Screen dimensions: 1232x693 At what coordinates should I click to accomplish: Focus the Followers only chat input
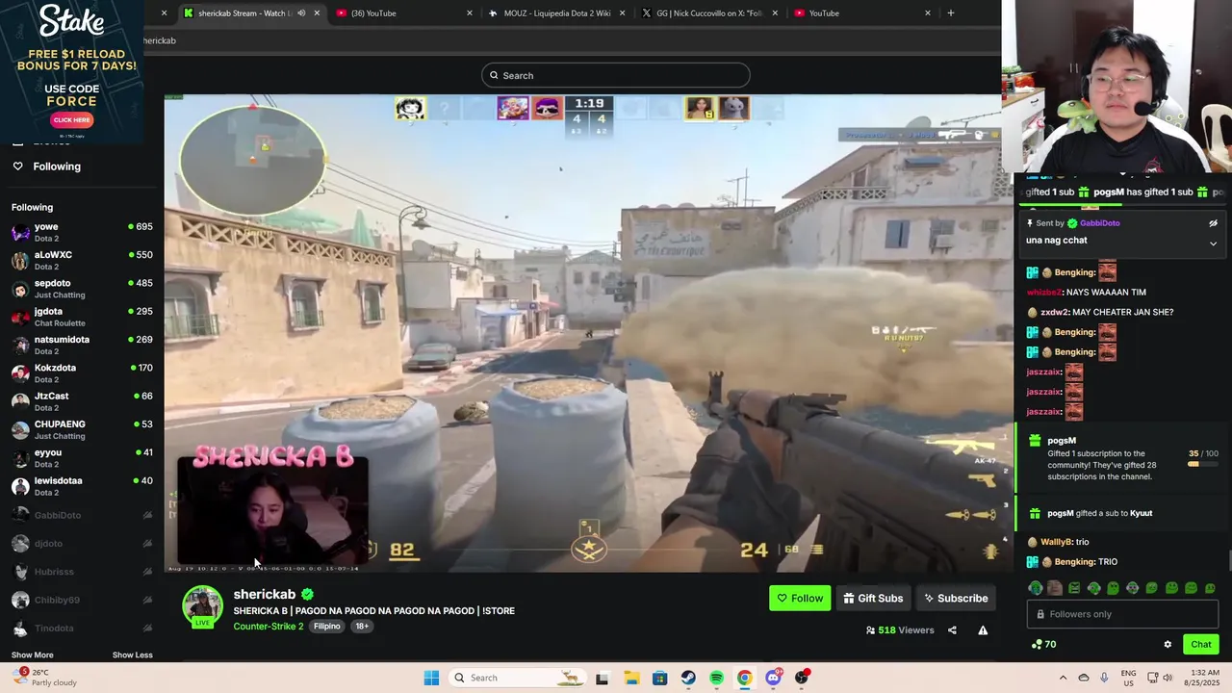point(1123,614)
